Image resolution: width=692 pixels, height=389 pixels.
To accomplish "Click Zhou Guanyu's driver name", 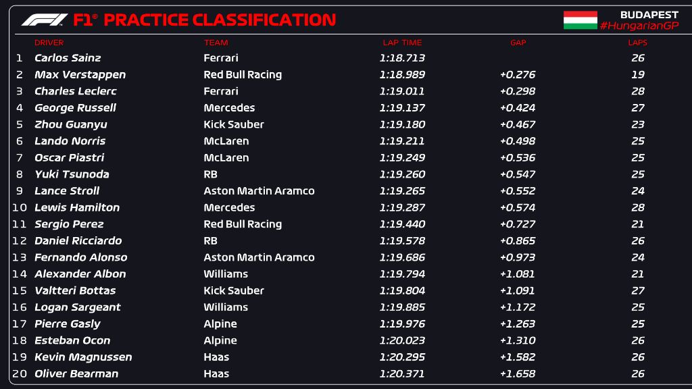I will coord(70,124).
